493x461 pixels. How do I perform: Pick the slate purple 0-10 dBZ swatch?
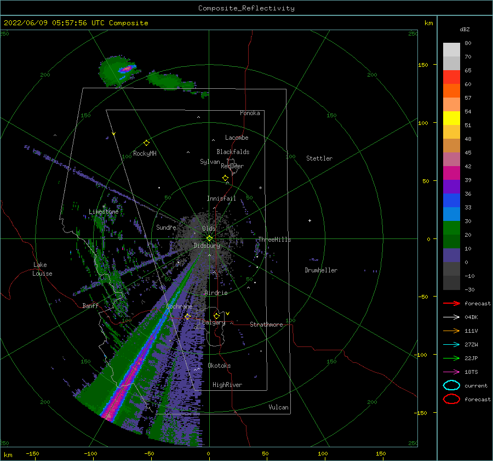pyautogui.click(x=451, y=255)
